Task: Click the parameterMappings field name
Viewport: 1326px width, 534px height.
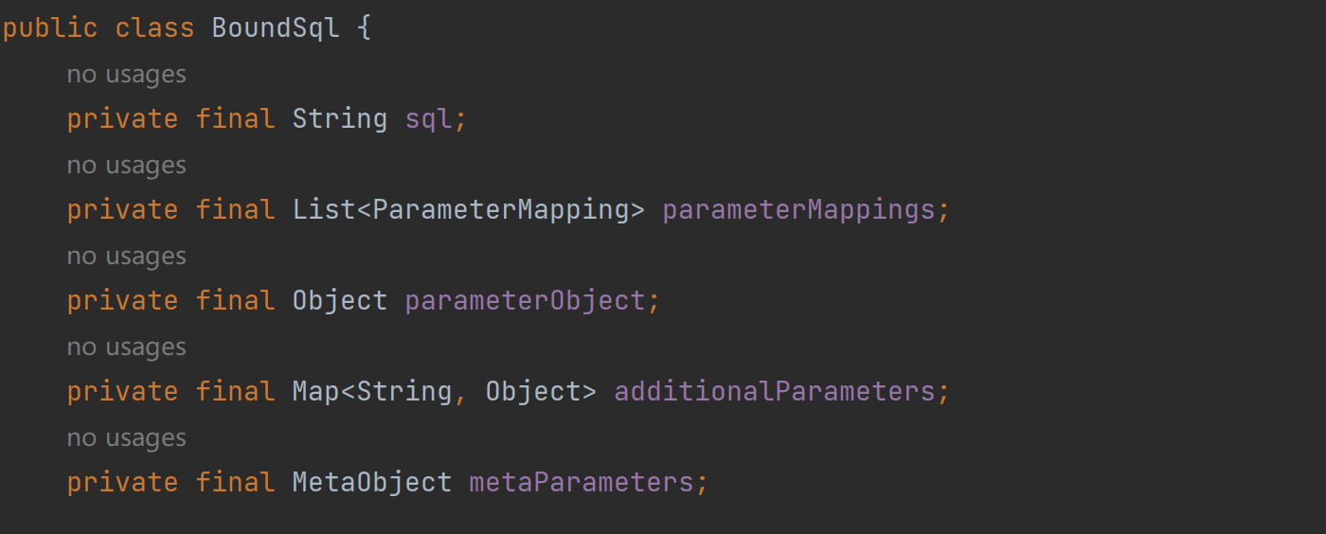Action: pos(798,210)
